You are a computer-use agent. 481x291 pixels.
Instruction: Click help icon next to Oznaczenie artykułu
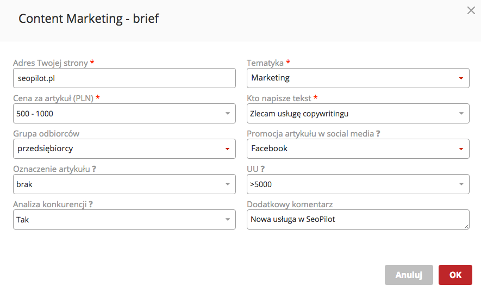click(x=94, y=169)
